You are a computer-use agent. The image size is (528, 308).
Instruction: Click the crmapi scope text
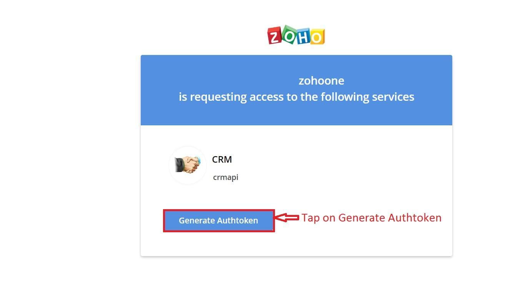point(226,177)
